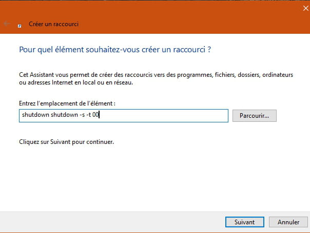Close the Créer un raccourci dialog

point(306,8)
